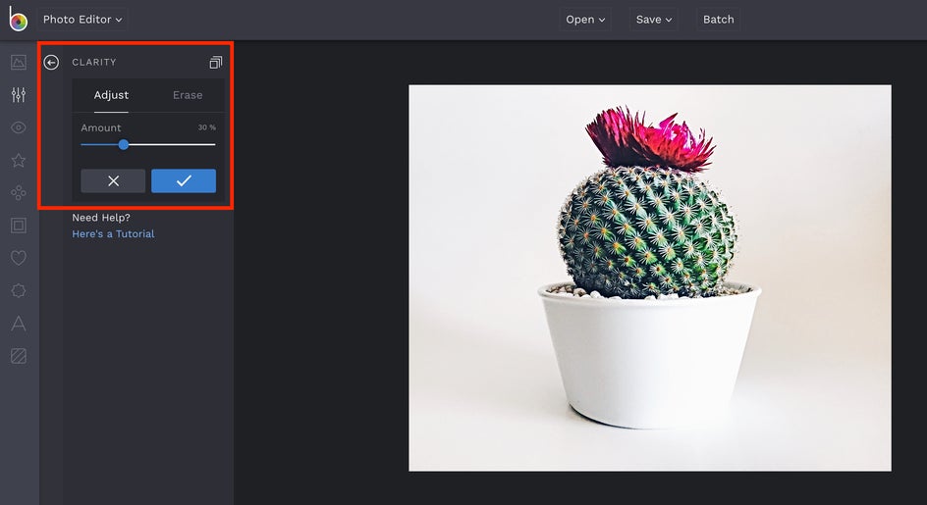Click the Amount label

pos(101,127)
